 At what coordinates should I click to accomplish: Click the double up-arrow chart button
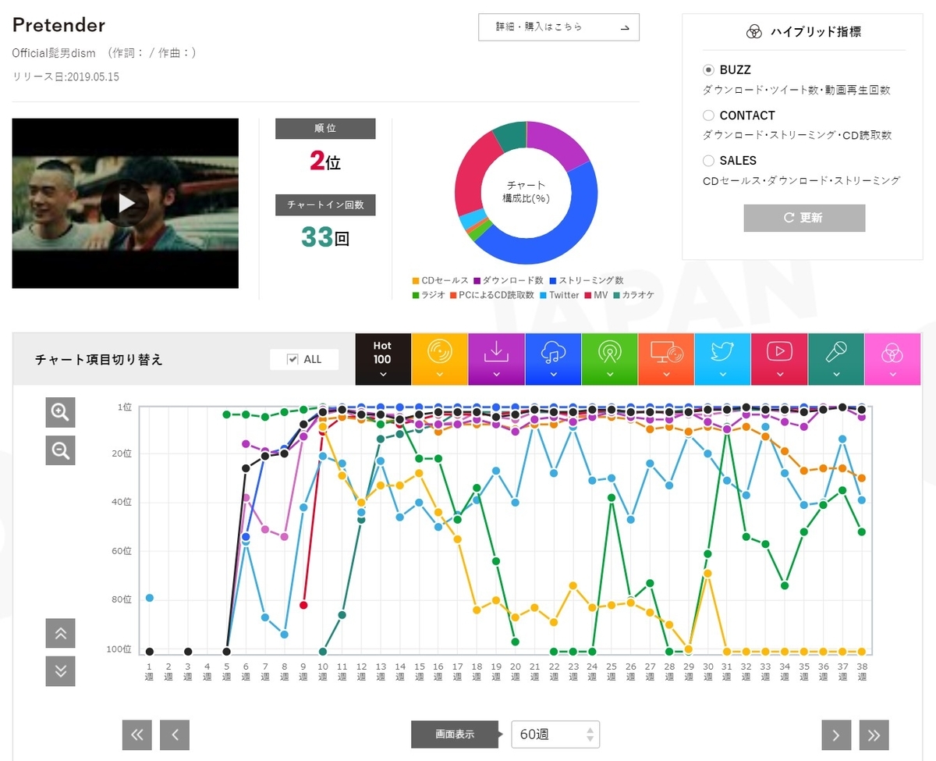point(60,633)
